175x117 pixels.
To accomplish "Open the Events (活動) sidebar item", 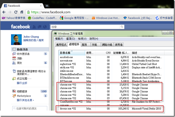I will 30,58.
